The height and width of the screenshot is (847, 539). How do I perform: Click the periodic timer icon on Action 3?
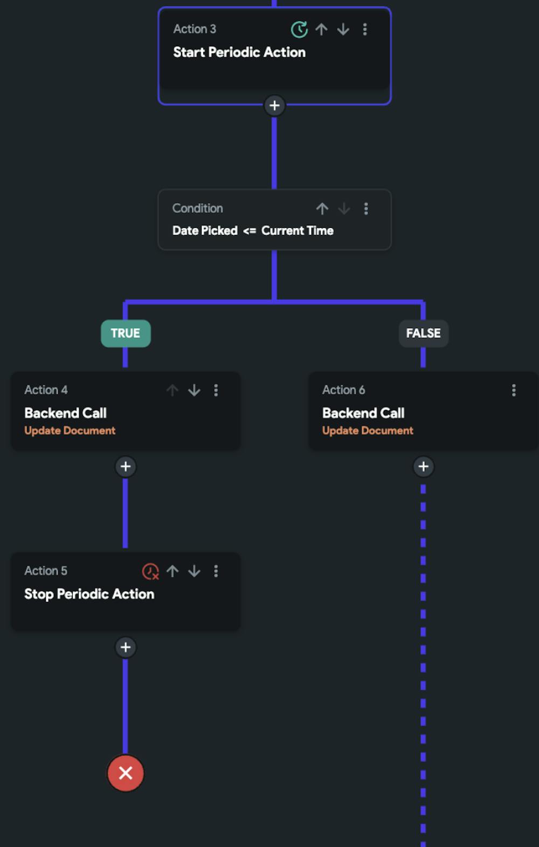pyautogui.click(x=301, y=30)
